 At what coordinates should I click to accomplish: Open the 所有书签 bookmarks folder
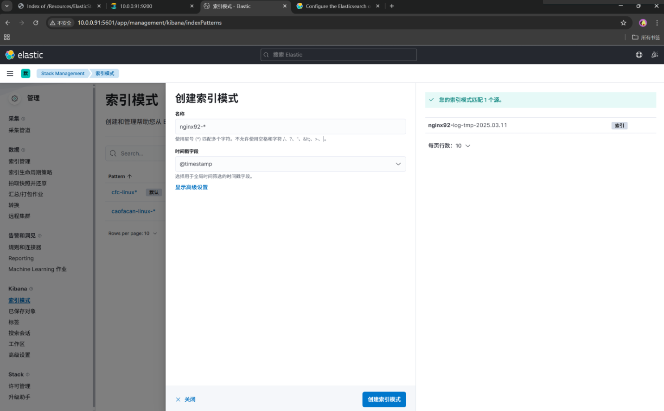click(x=646, y=38)
